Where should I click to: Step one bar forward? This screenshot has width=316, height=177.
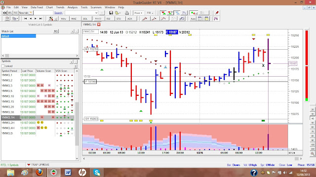click(x=36, y=19)
